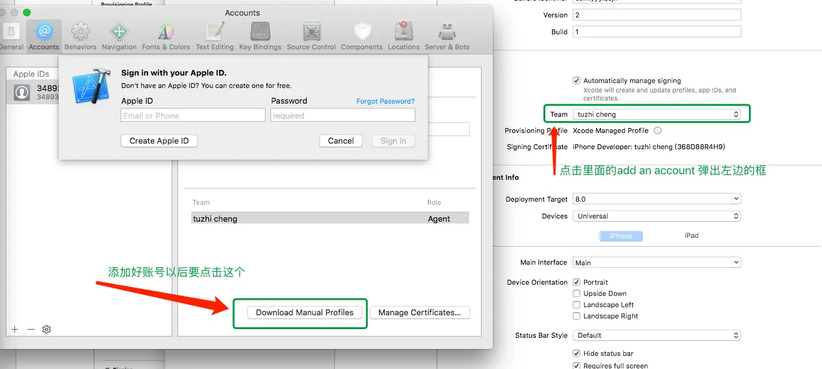Click the Build field containing 1
Viewport: 822px width, 369px height.
coord(657,32)
